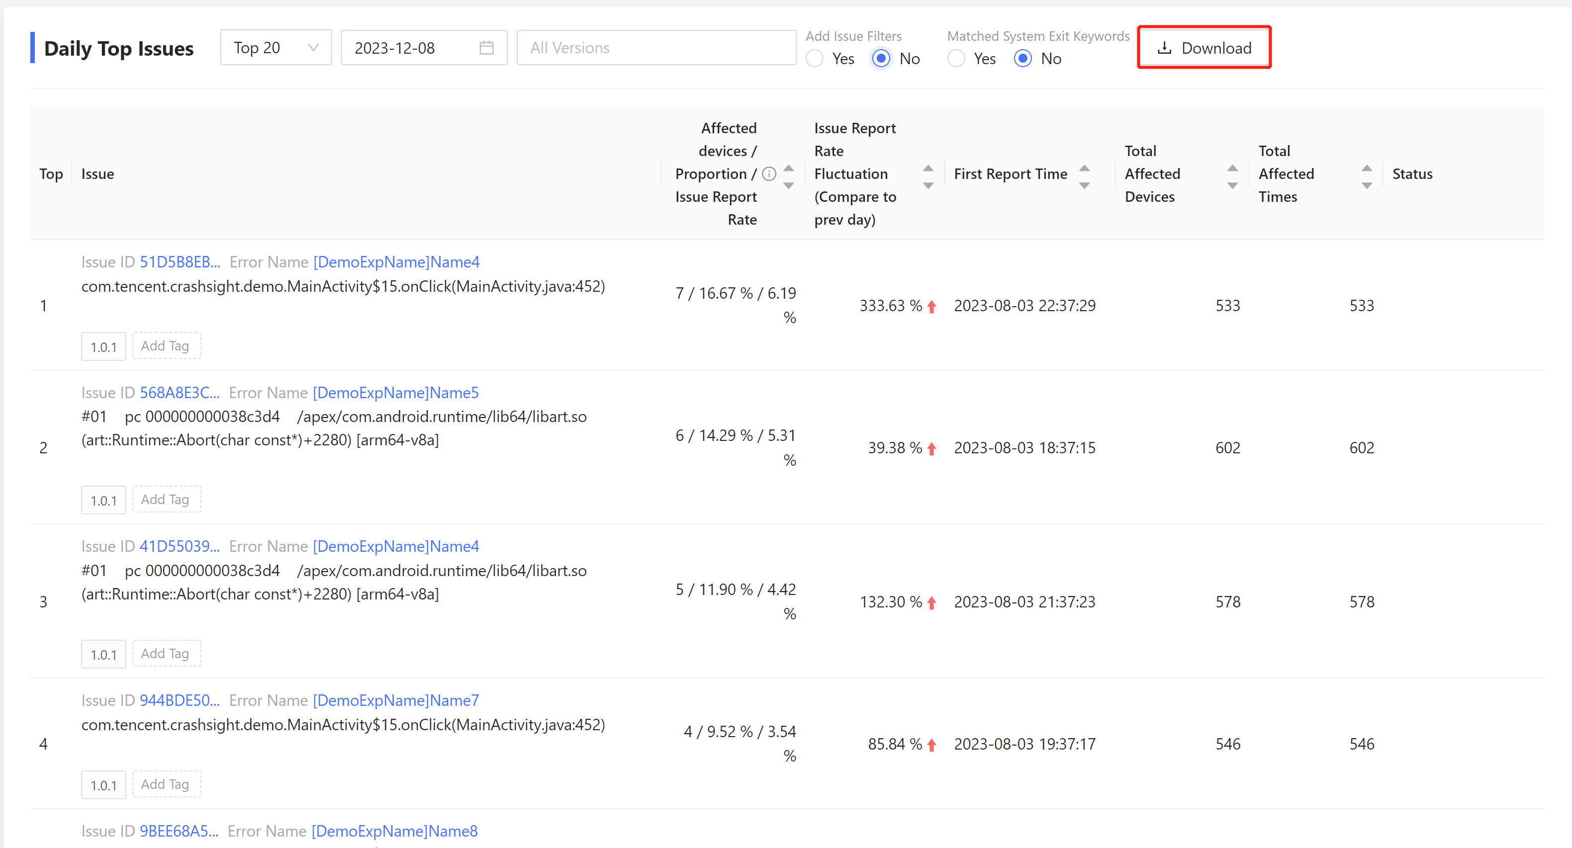Image resolution: width=1572 pixels, height=848 pixels.
Task: Sort by First Report Time column
Action: pyautogui.click(x=1085, y=176)
